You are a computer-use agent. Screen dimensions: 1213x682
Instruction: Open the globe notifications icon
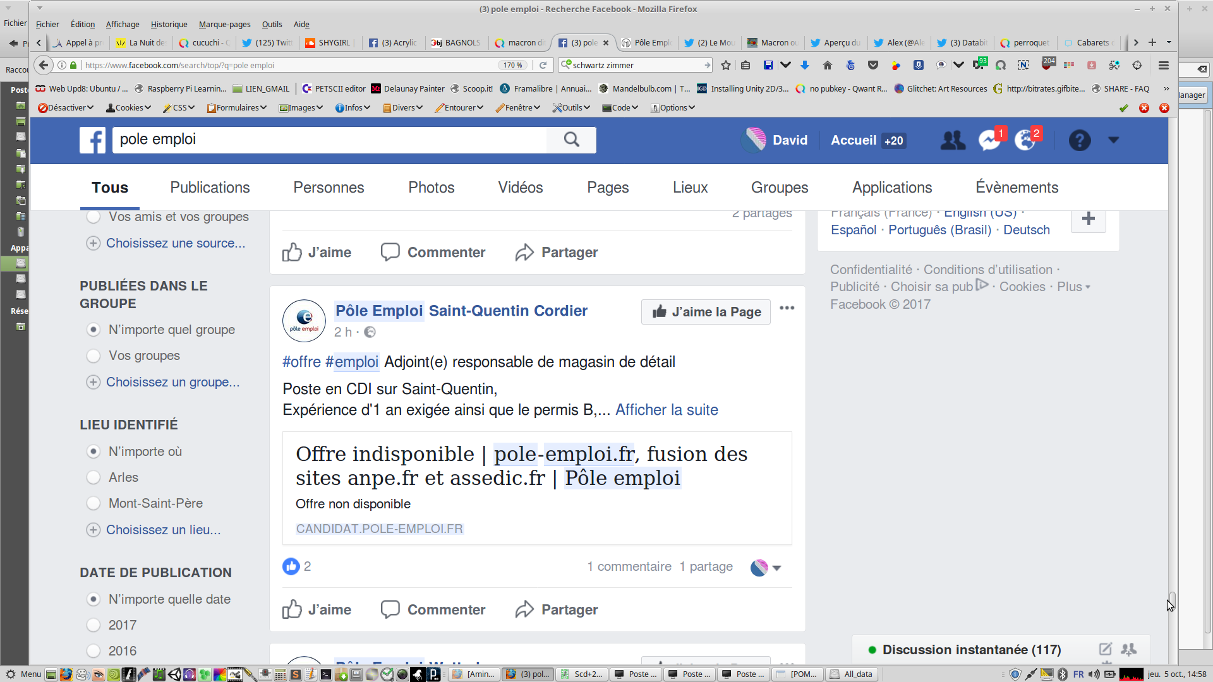(1024, 140)
